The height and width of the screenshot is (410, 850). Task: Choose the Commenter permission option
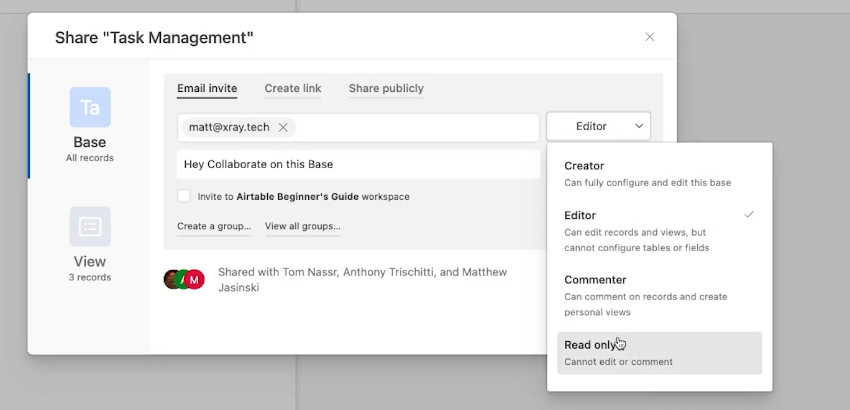point(660,295)
